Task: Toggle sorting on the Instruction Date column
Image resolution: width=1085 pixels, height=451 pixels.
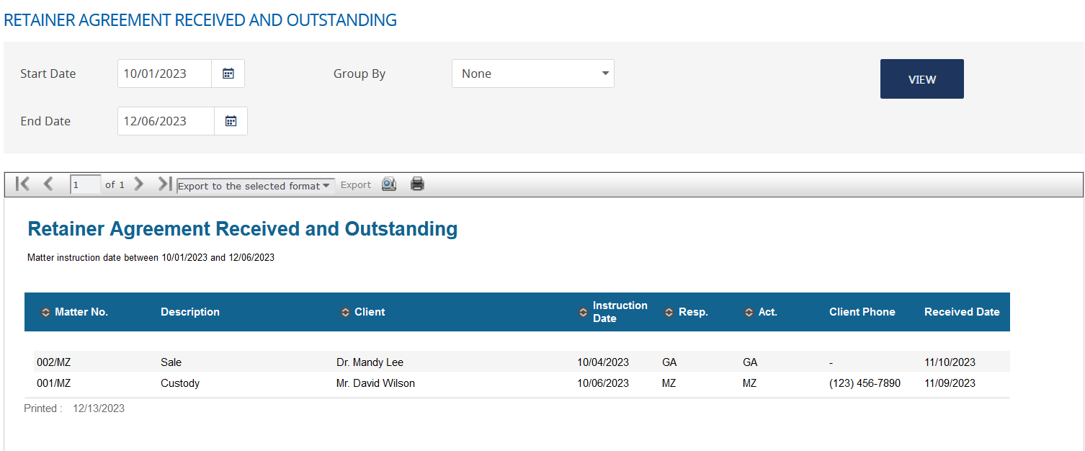Action: 584,312
